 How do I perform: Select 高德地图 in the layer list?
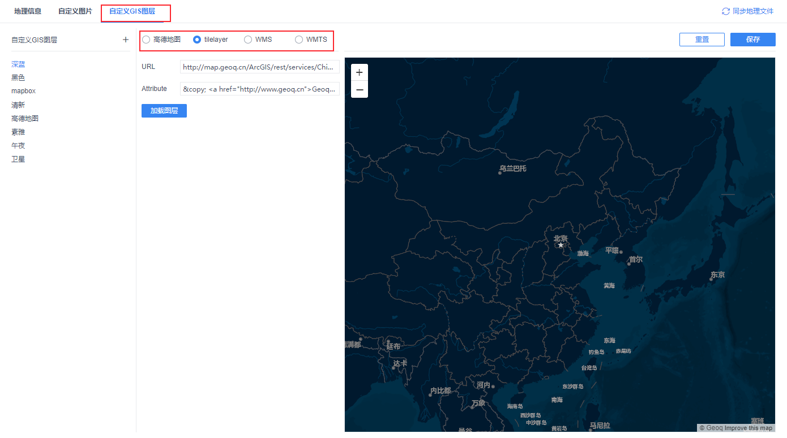coord(25,119)
